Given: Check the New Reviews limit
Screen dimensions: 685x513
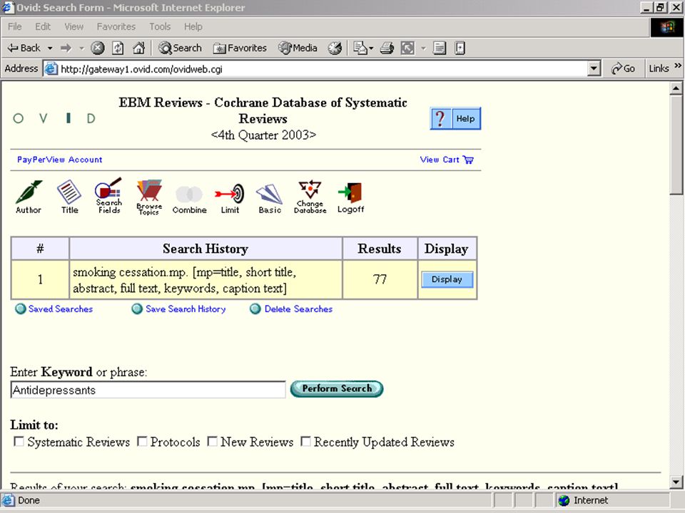Looking at the screenshot, I should (x=213, y=442).
